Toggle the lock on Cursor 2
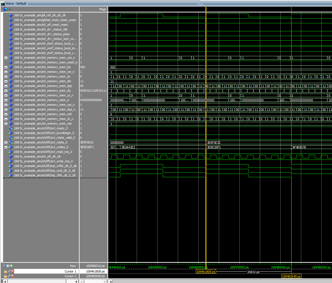This screenshot has height=283, width=332. click(6, 276)
